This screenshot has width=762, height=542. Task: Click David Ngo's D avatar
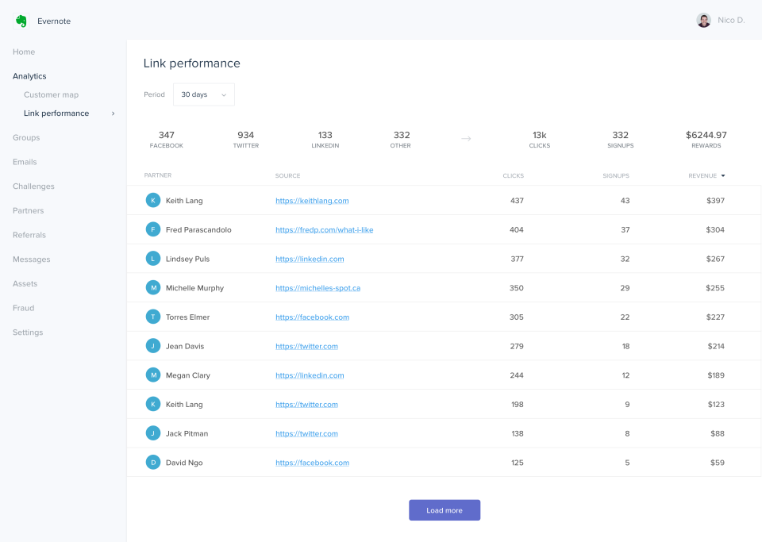(153, 463)
